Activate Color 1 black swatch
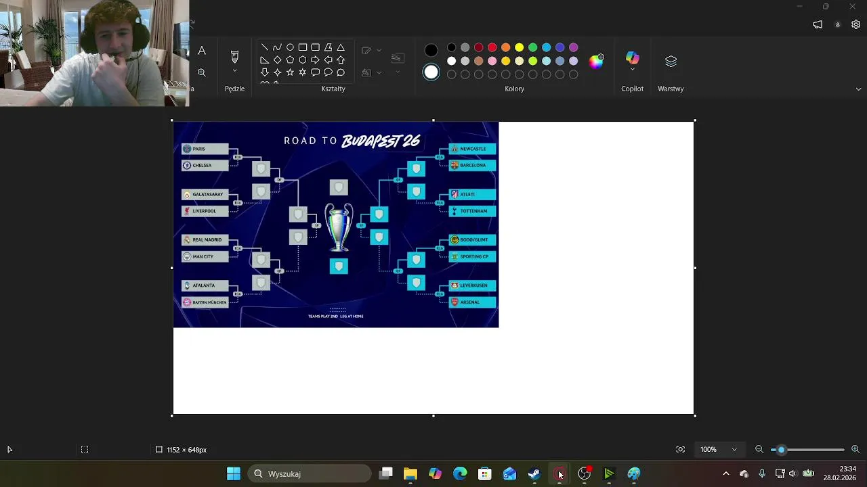The image size is (867, 487). [x=431, y=50]
